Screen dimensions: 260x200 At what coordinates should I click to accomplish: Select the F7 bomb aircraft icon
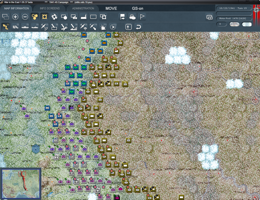click(x=64, y=27)
